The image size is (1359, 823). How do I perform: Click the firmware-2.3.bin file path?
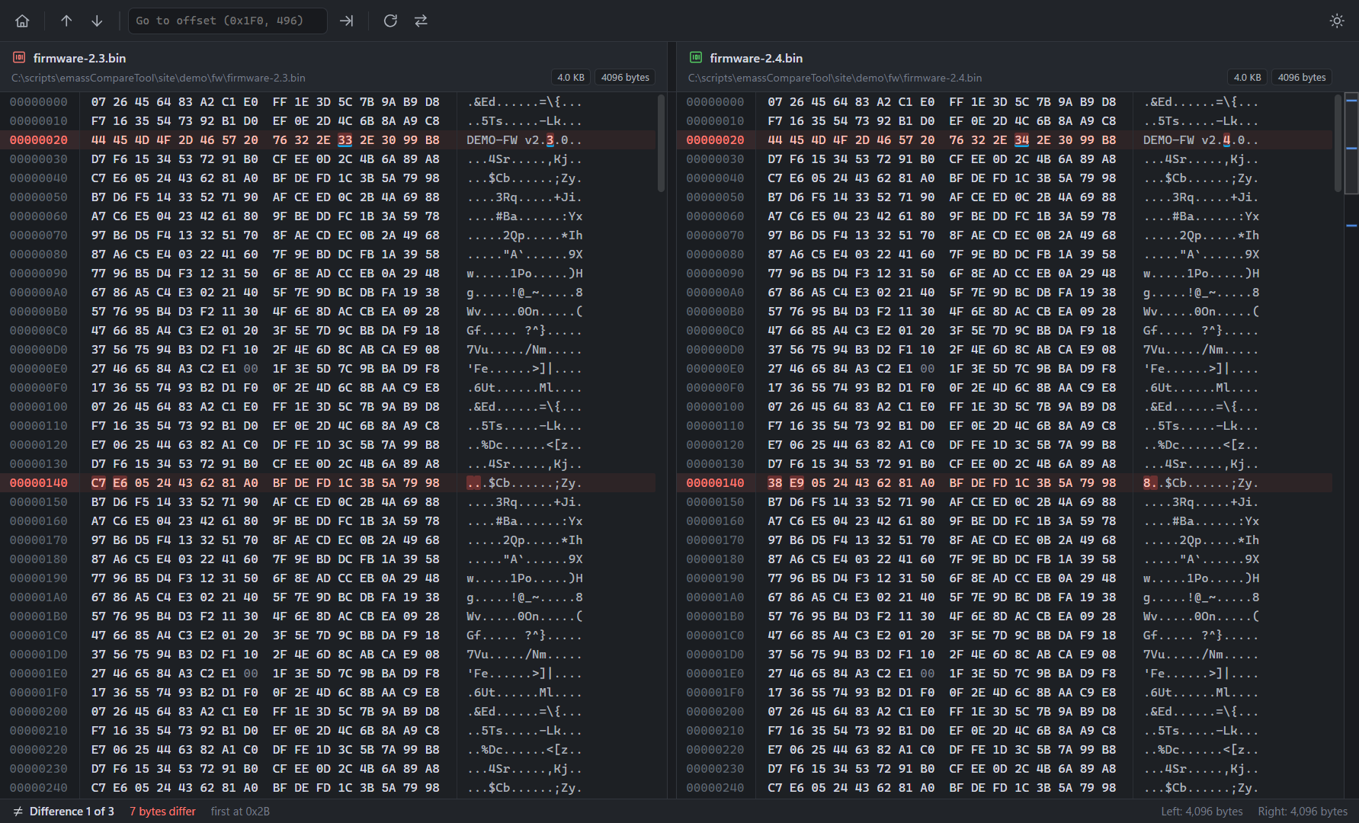pos(159,78)
